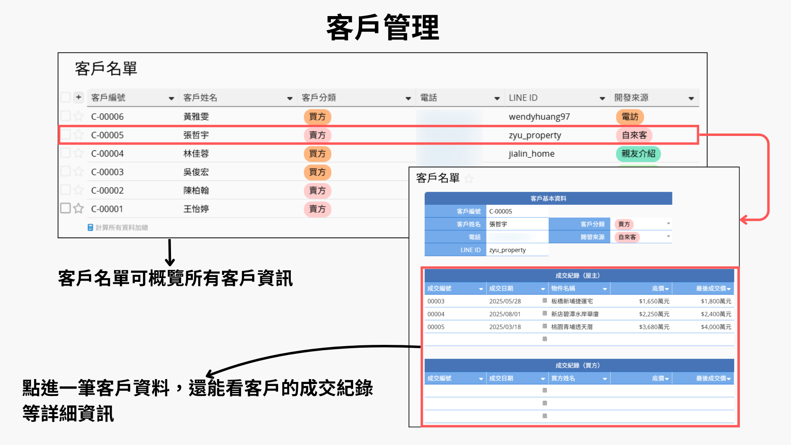Open calendar icon for 2025/08/01 date

tap(545, 314)
